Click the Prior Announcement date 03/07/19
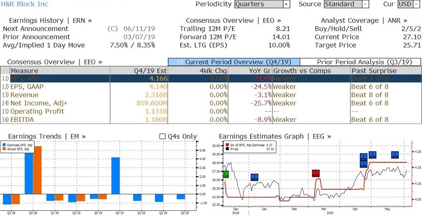The width and height of the screenshot is (422, 216). [x=139, y=37]
